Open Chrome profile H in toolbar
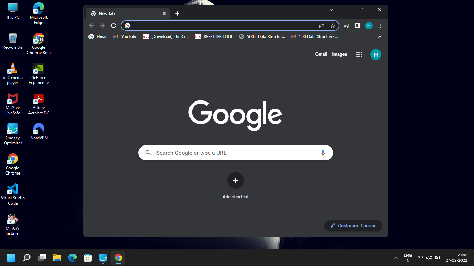 369,26
